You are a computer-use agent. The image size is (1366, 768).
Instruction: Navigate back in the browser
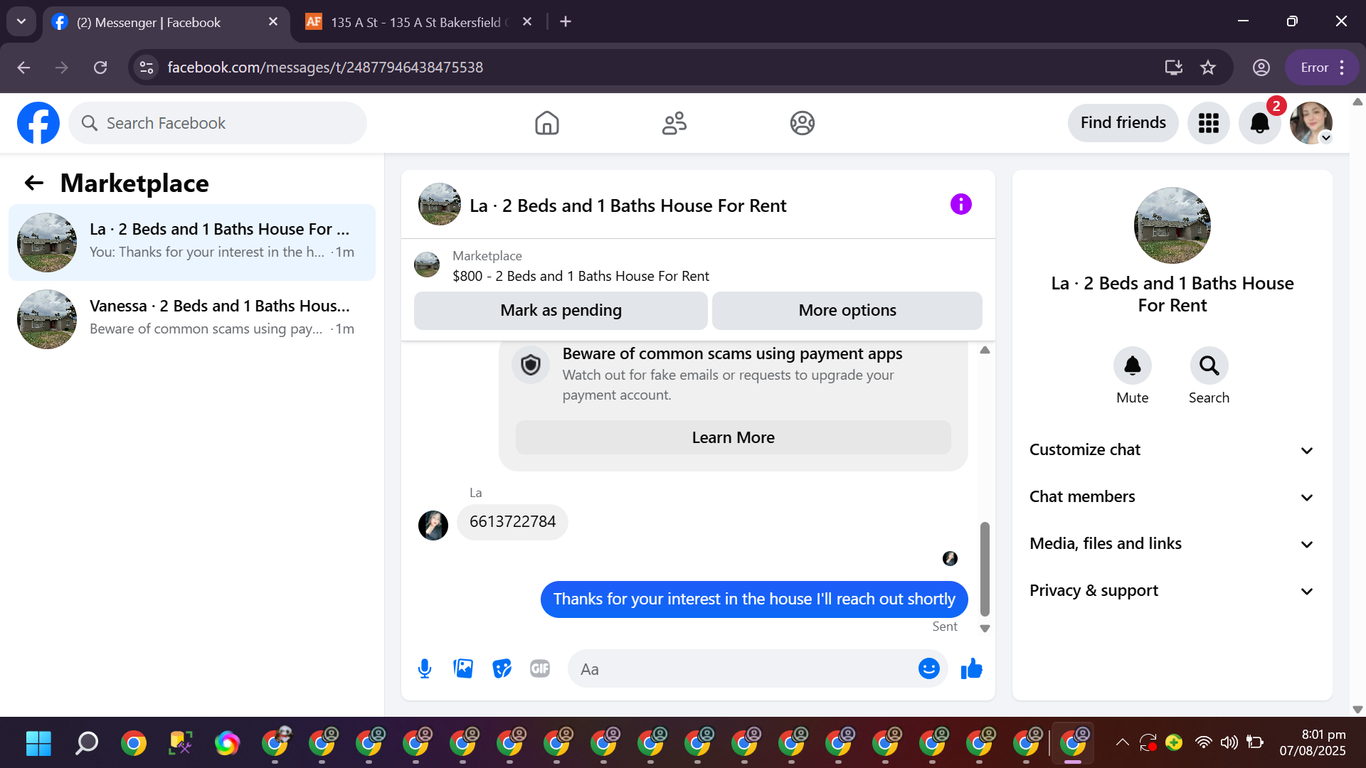coord(23,68)
